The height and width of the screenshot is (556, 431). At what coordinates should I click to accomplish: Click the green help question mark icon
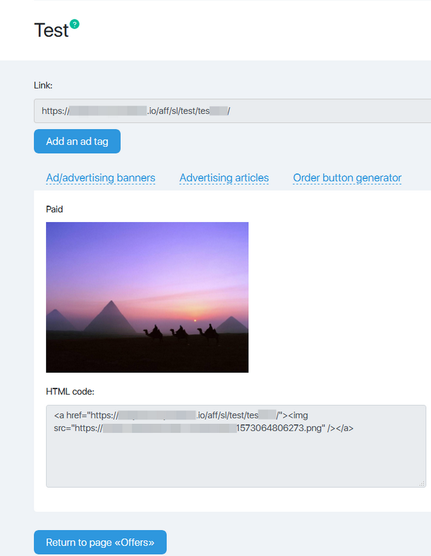(75, 24)
